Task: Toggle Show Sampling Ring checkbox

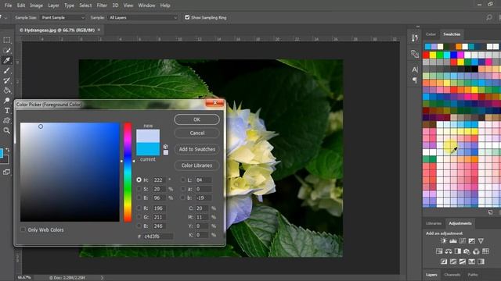Action: [x=187, y=17]
